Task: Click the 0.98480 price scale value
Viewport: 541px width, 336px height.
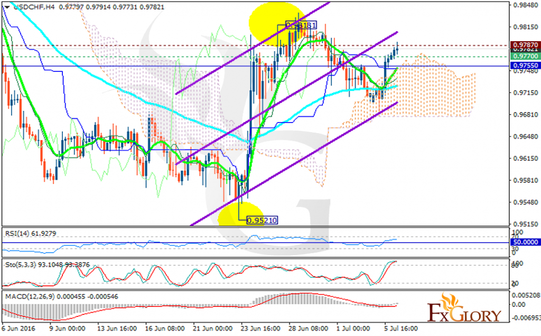Action: coord(526,5)
